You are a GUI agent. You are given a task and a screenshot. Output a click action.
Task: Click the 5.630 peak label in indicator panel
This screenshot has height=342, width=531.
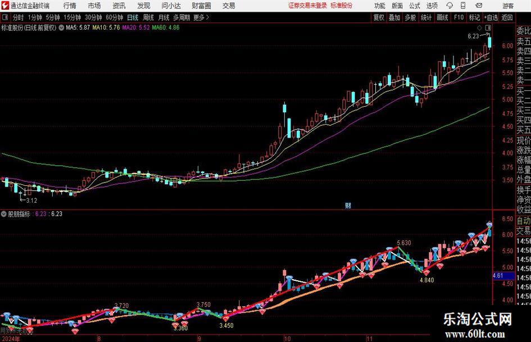(403, 243)
